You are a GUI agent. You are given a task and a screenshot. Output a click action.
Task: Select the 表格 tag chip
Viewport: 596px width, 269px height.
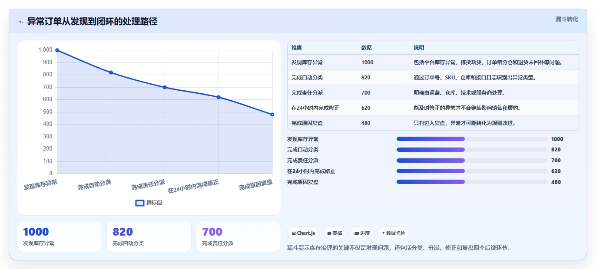pyautogui.click(x=334, y=233)
